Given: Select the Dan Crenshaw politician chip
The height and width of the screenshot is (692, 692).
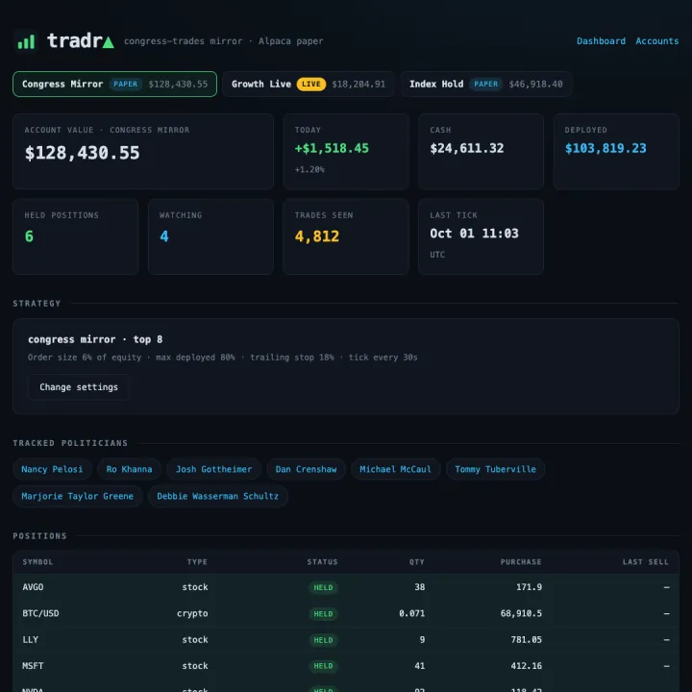Looking at the screenshot, I should click(306, 469).
